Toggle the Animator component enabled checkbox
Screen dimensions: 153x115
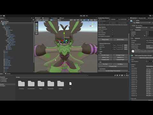pos(134,38)
